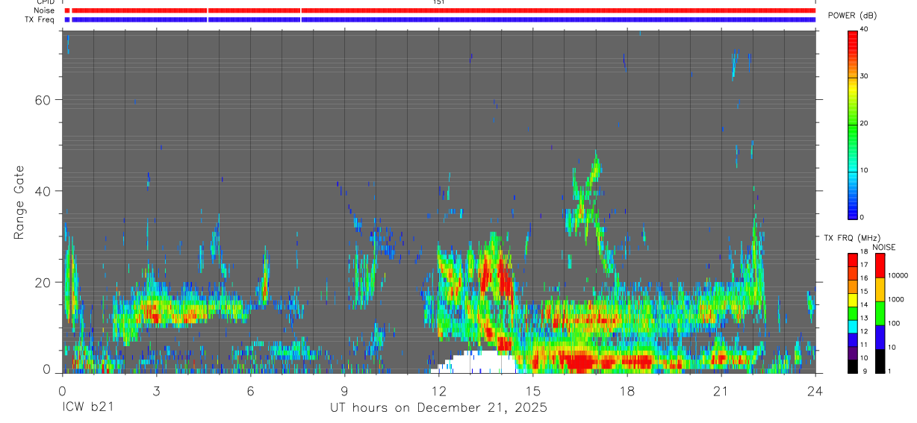
Task: Click y-axis tick label 20
Action: pos(43,283)
